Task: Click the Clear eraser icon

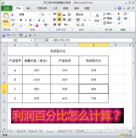Action: click(119, 23)
